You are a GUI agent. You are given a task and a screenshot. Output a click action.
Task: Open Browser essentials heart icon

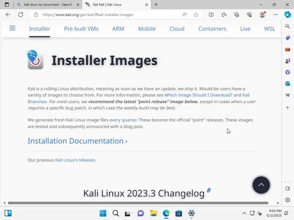[x=249, y=15]
